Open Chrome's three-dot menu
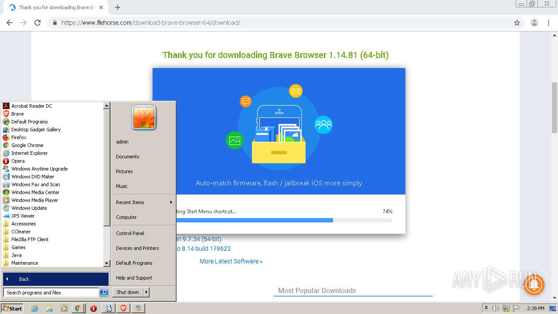 coord(549,23)
